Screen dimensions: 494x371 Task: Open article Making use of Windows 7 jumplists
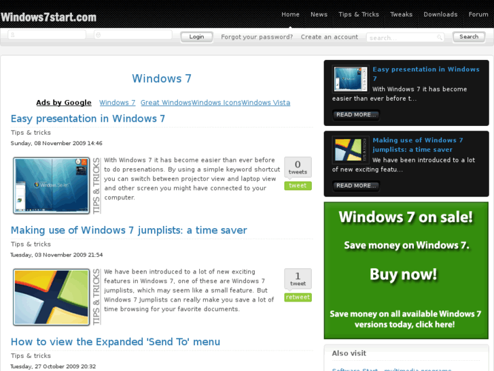pos(129,230)
